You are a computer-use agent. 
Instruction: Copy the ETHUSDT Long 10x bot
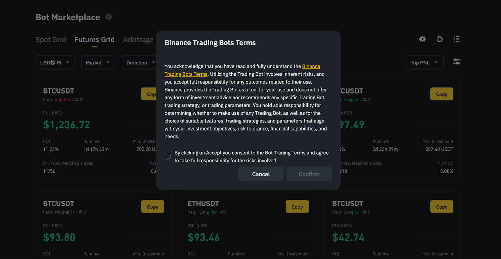(297, 206)
